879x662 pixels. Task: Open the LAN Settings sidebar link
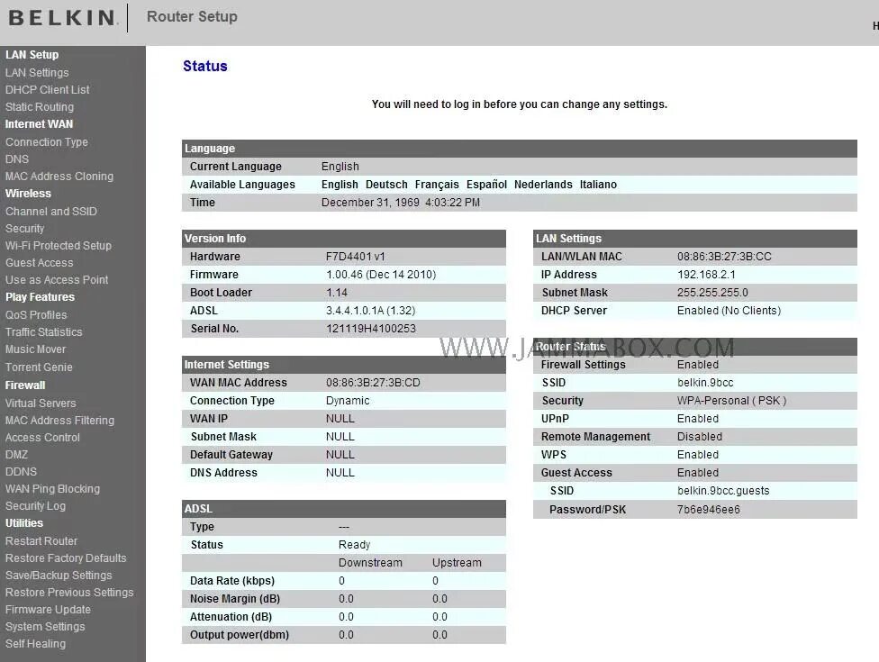(37, 72)
